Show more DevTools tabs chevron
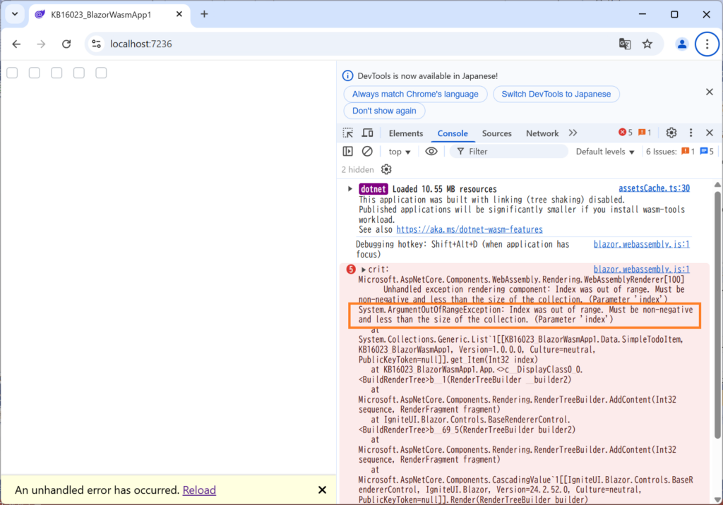Image resolution: width=723 pixels, height=505 pixels. (573, 133)
